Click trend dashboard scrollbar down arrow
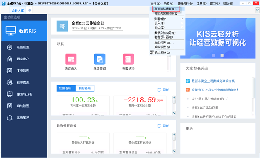The height and width of the screenshot is (158, 260). pos(174,151)
